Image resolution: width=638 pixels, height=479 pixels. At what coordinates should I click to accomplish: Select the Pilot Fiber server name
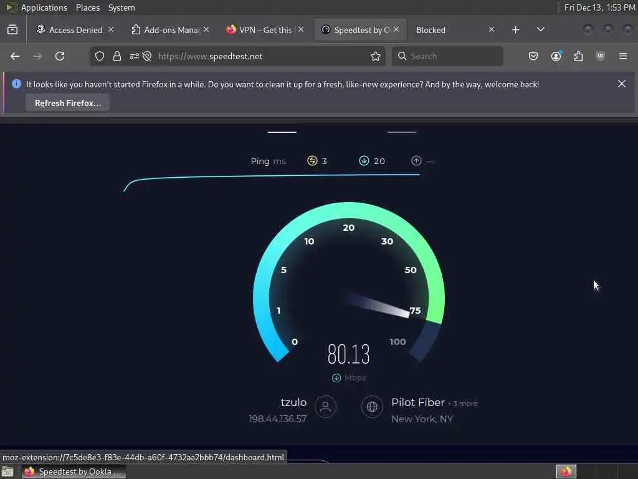point(418,402)
